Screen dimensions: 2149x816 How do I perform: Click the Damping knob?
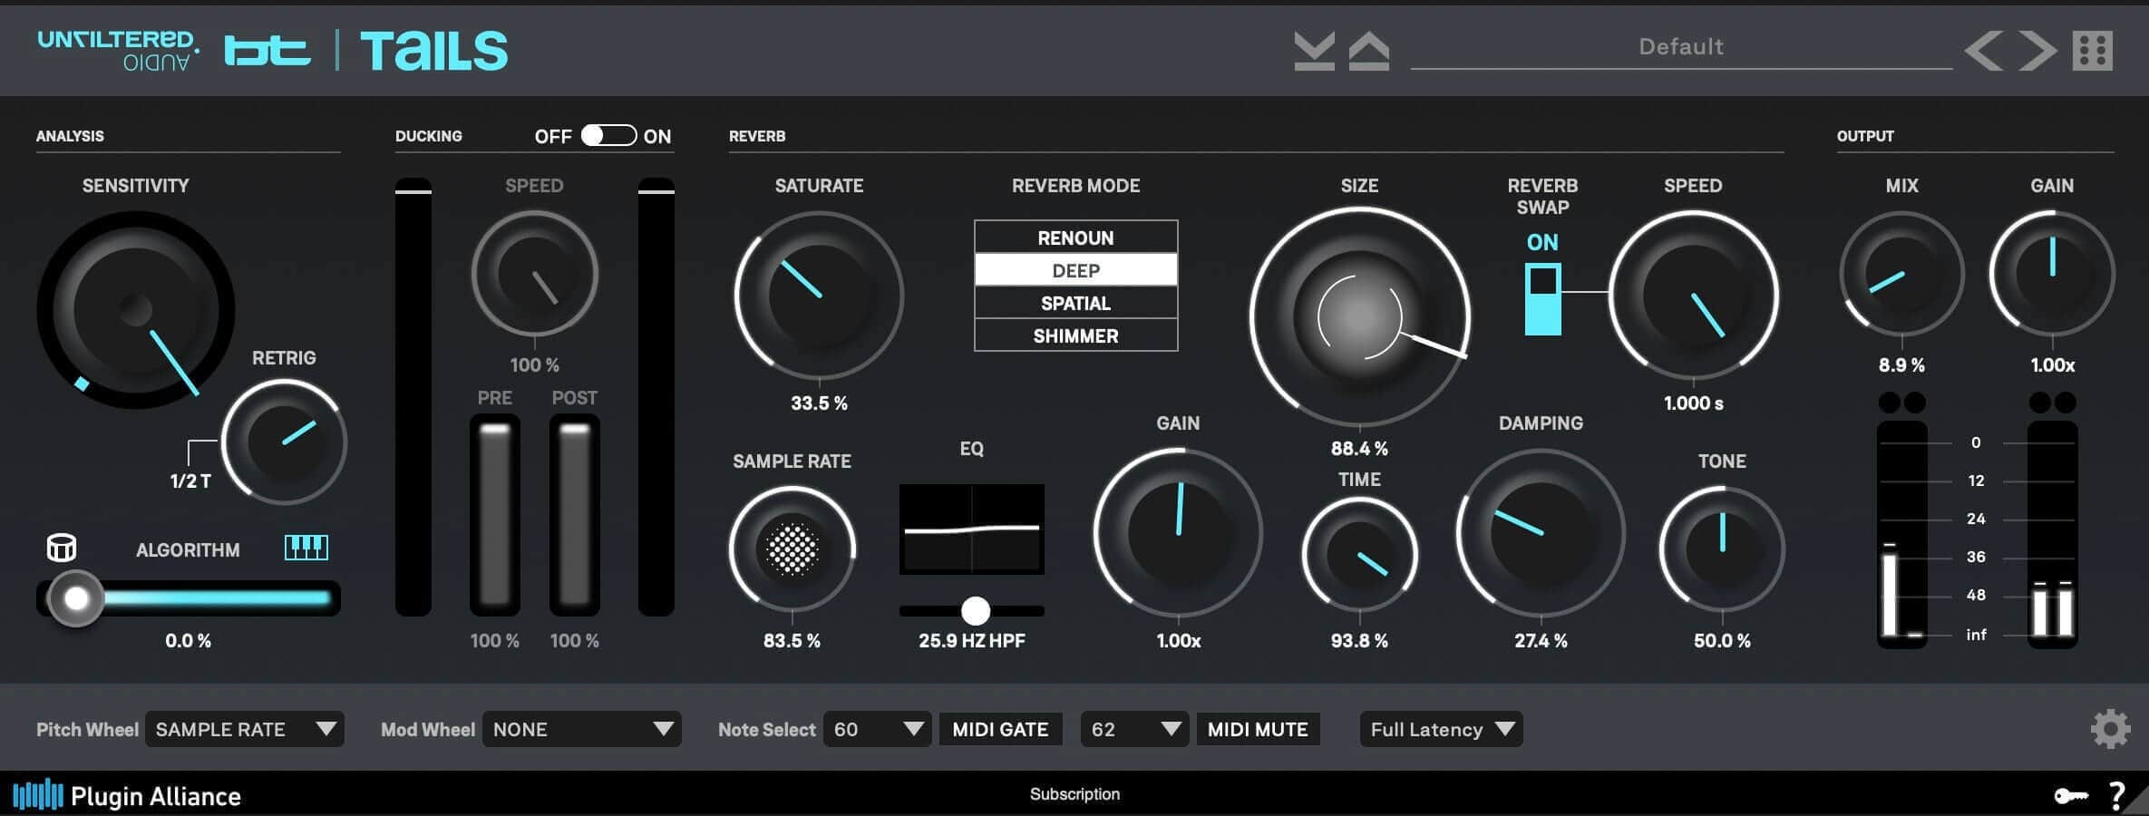(x=1541, y=533)
